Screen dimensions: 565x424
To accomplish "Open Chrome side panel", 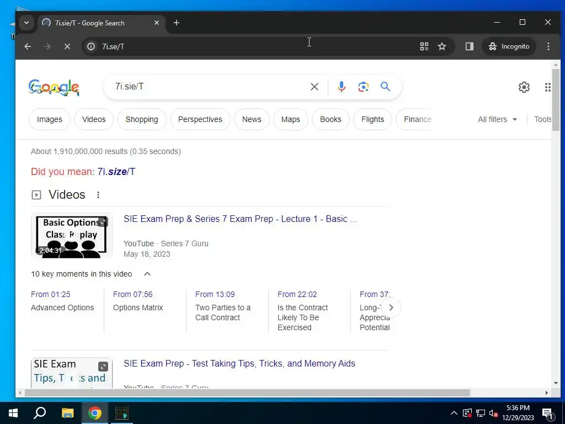I will (x=469, y=46).
